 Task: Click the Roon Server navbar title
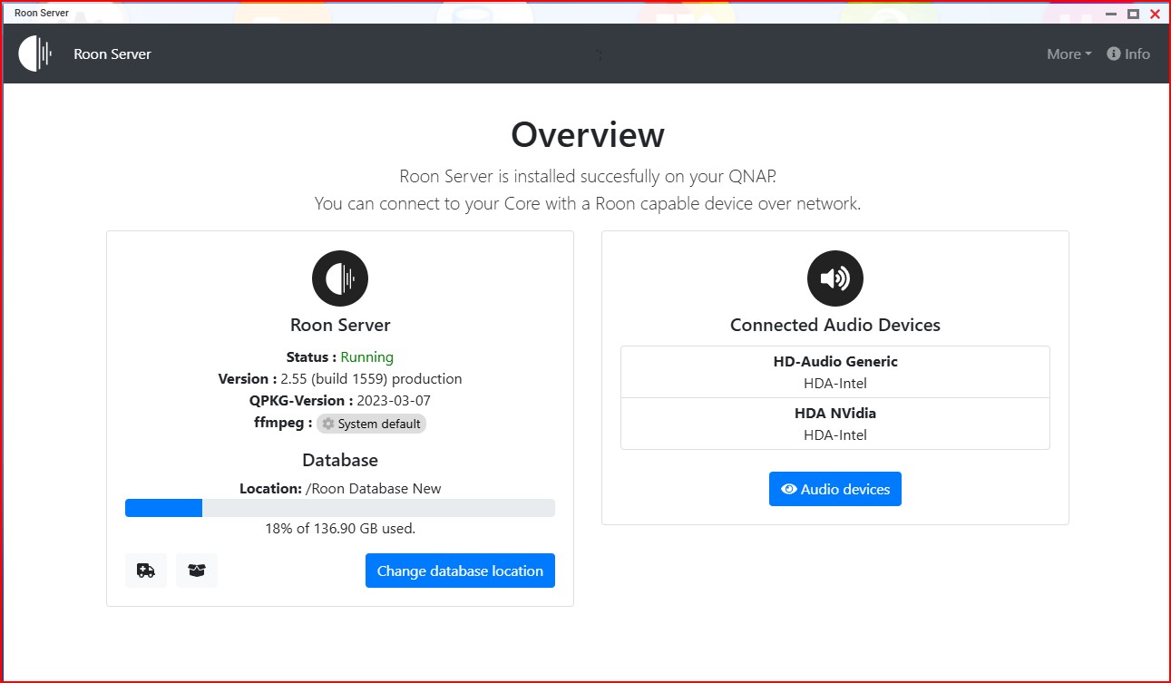tap(112, 54)
